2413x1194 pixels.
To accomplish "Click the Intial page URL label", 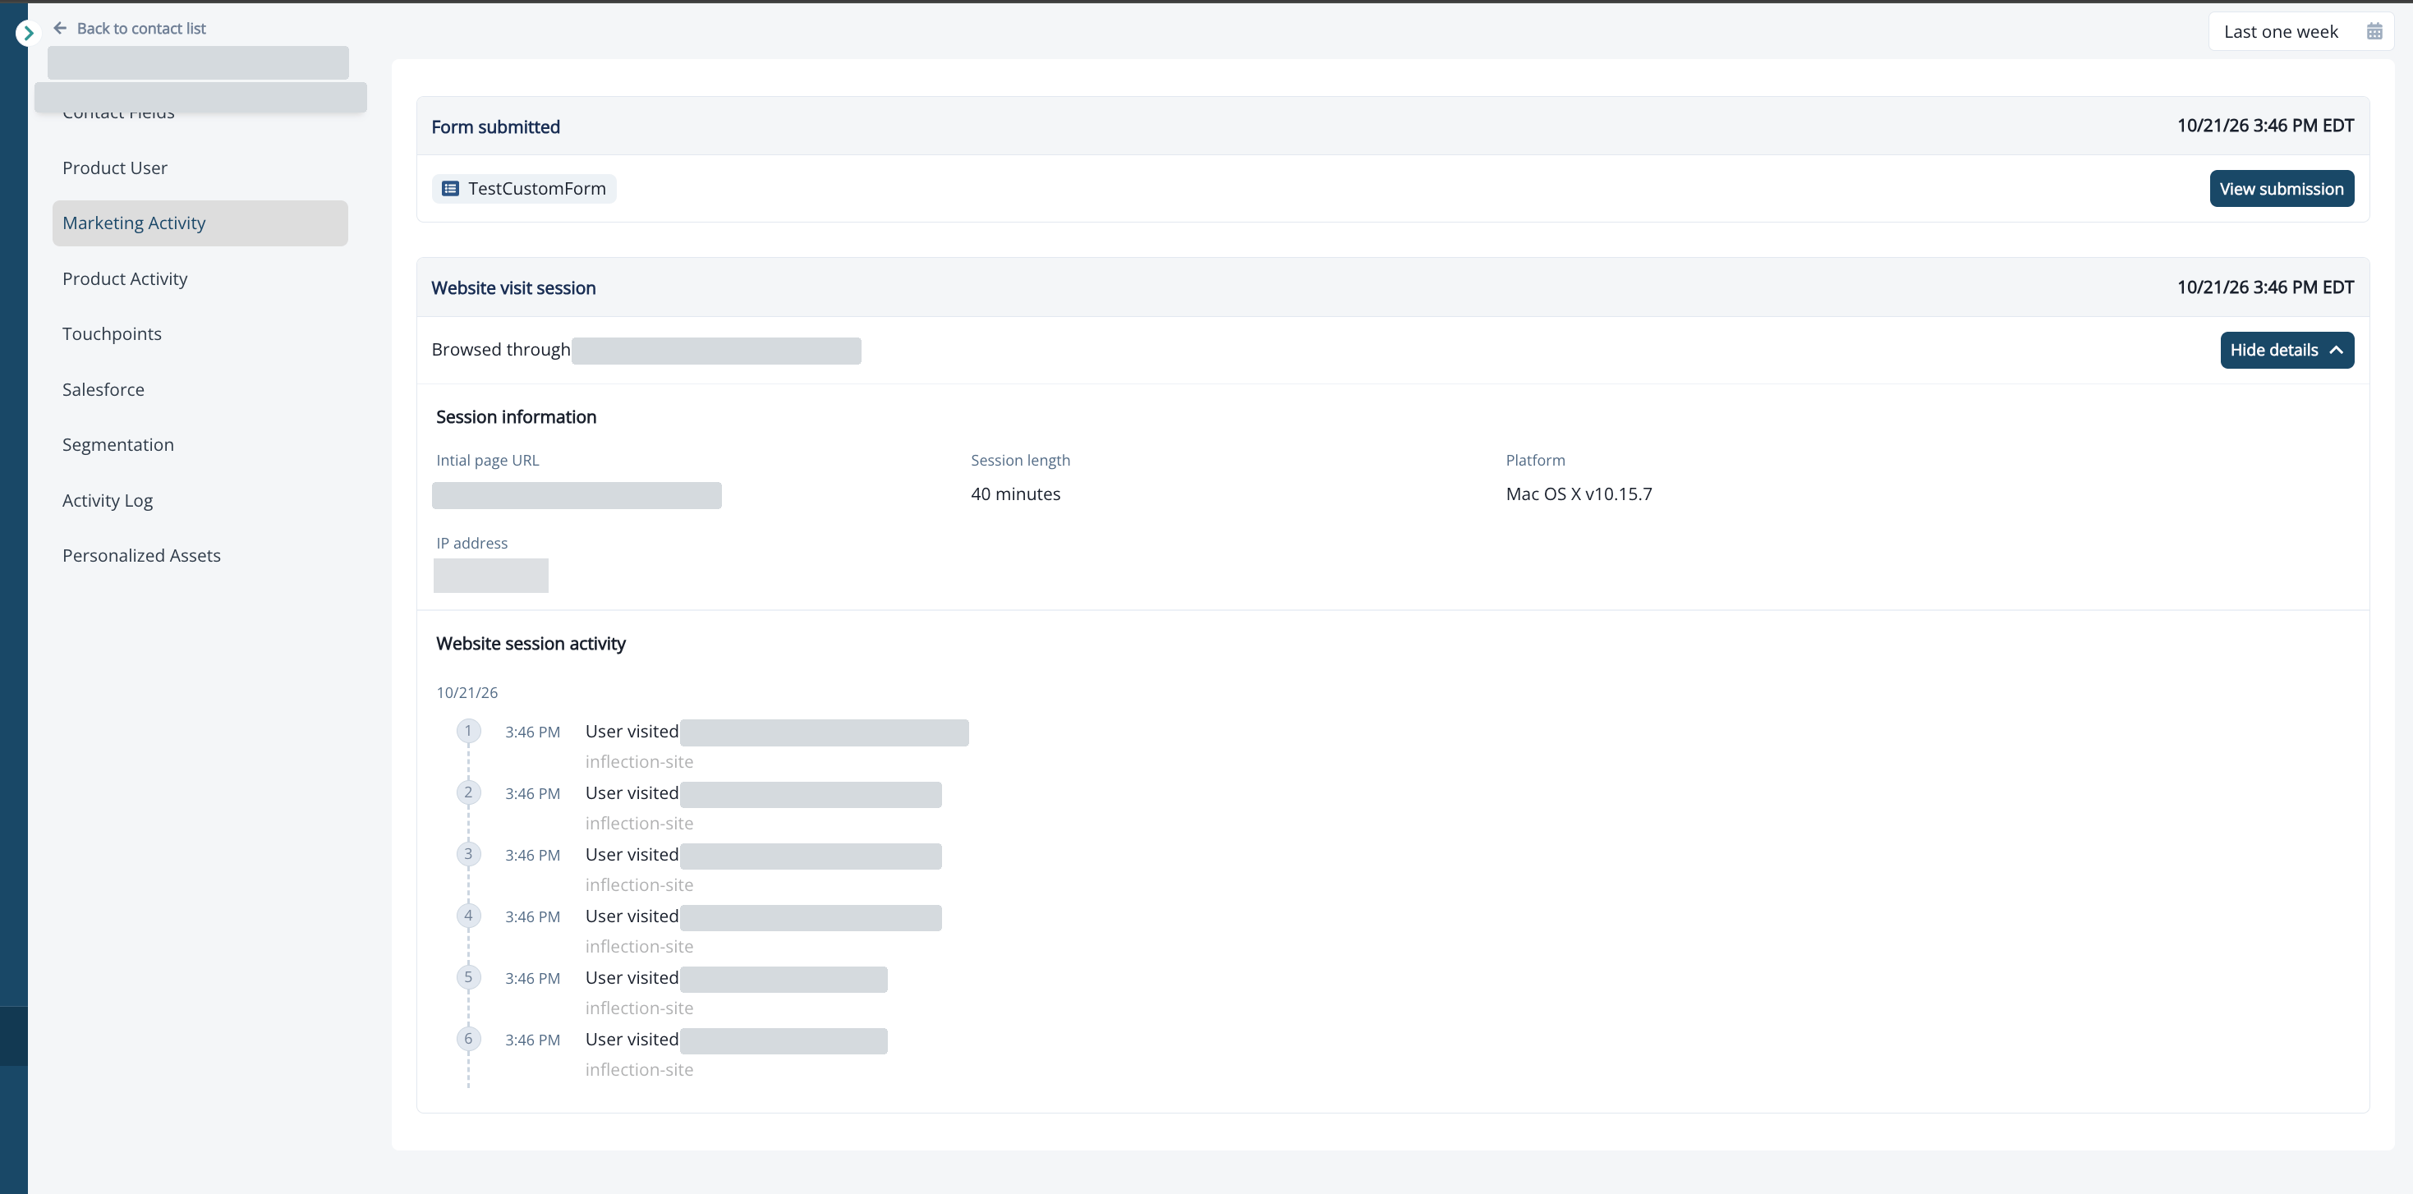I will 488,460.
